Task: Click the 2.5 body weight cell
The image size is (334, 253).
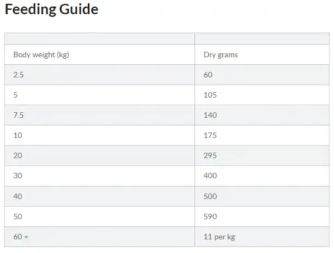Action: (x=19, y=75)
